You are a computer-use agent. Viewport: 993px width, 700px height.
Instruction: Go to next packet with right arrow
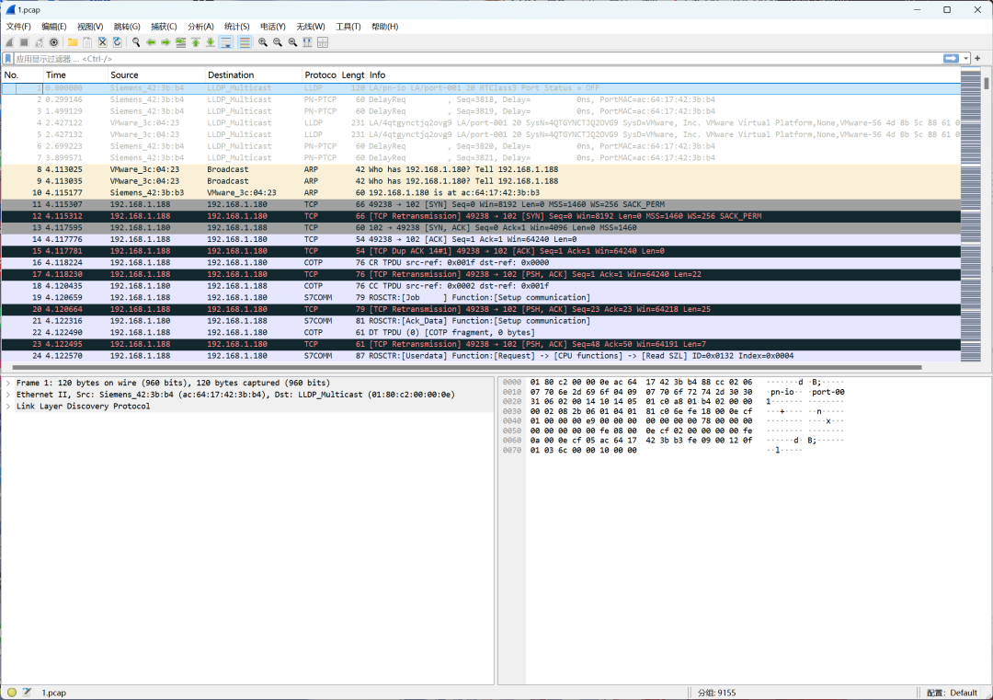pyautogui.click(x=165, y=42)
